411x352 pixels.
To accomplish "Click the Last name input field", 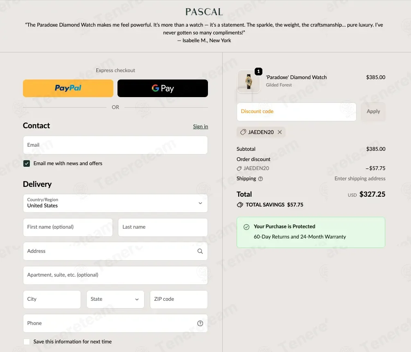I will 163,227.
